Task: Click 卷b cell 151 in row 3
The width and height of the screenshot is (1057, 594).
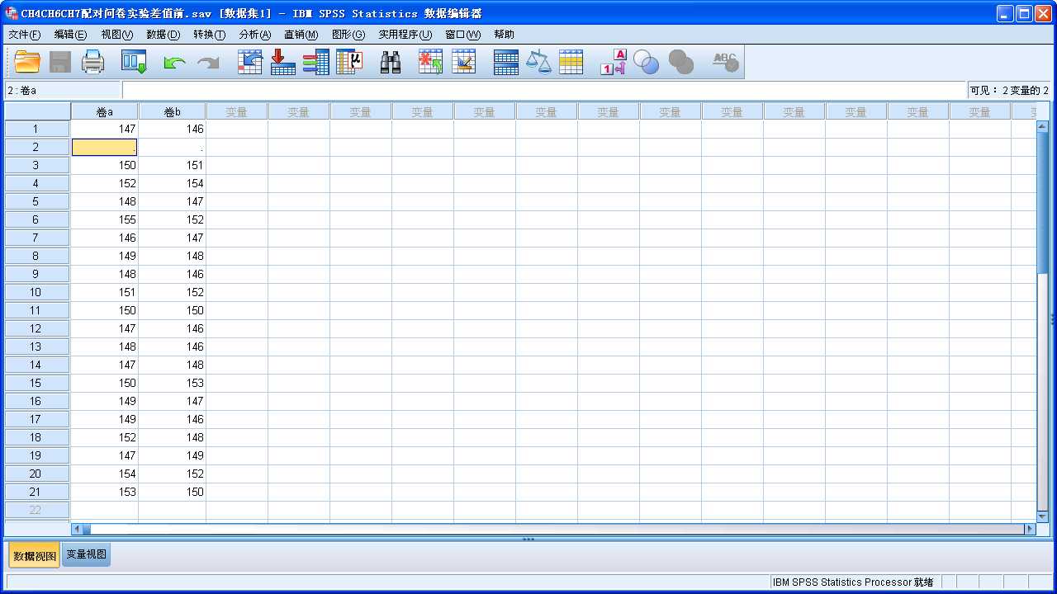Action: 173,165
